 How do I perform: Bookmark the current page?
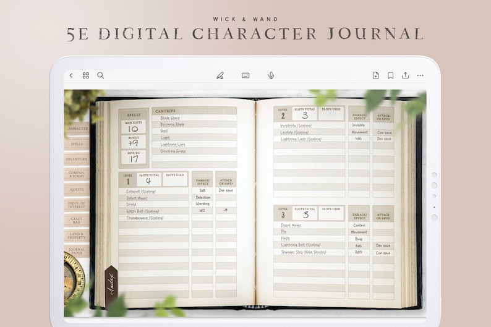tap(390, 75)
